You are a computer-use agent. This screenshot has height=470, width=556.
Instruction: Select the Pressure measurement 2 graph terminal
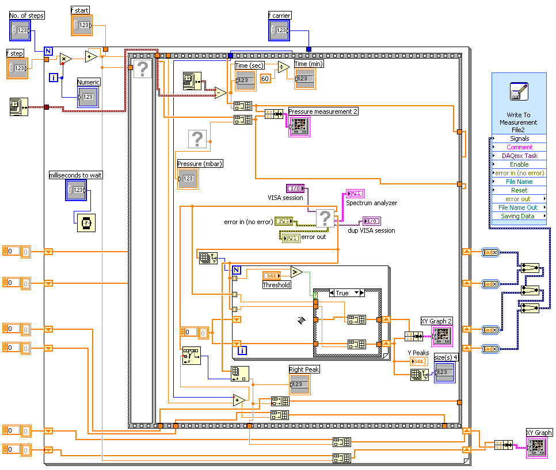coord(299,126)
